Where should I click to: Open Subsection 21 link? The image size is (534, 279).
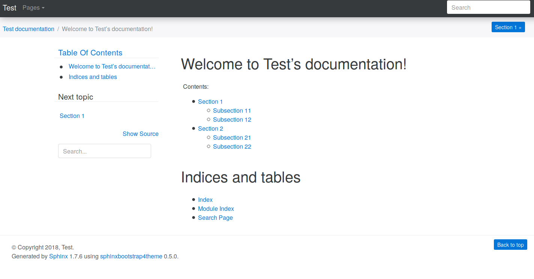tap(232, 137)
